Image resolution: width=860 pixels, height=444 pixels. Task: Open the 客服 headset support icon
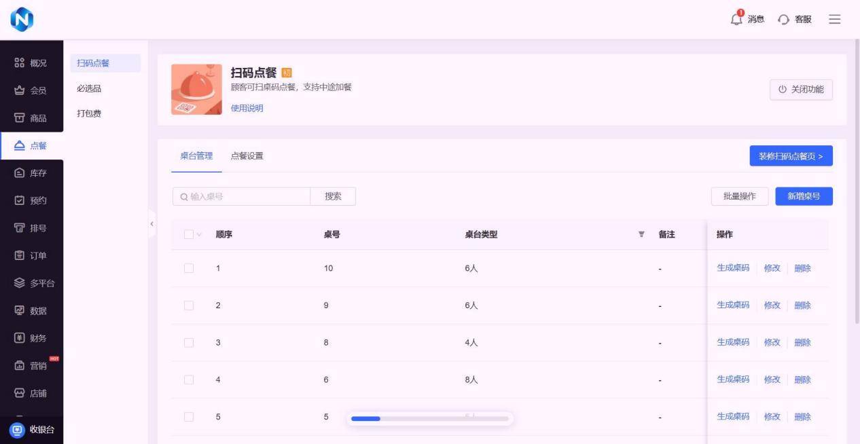click(x=784, y=20)
